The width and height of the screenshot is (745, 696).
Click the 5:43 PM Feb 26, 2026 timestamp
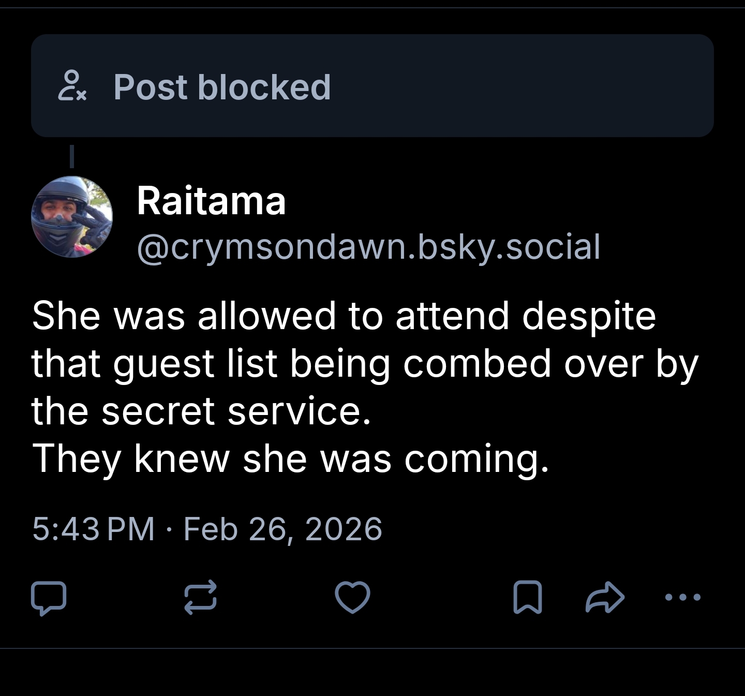207,529
